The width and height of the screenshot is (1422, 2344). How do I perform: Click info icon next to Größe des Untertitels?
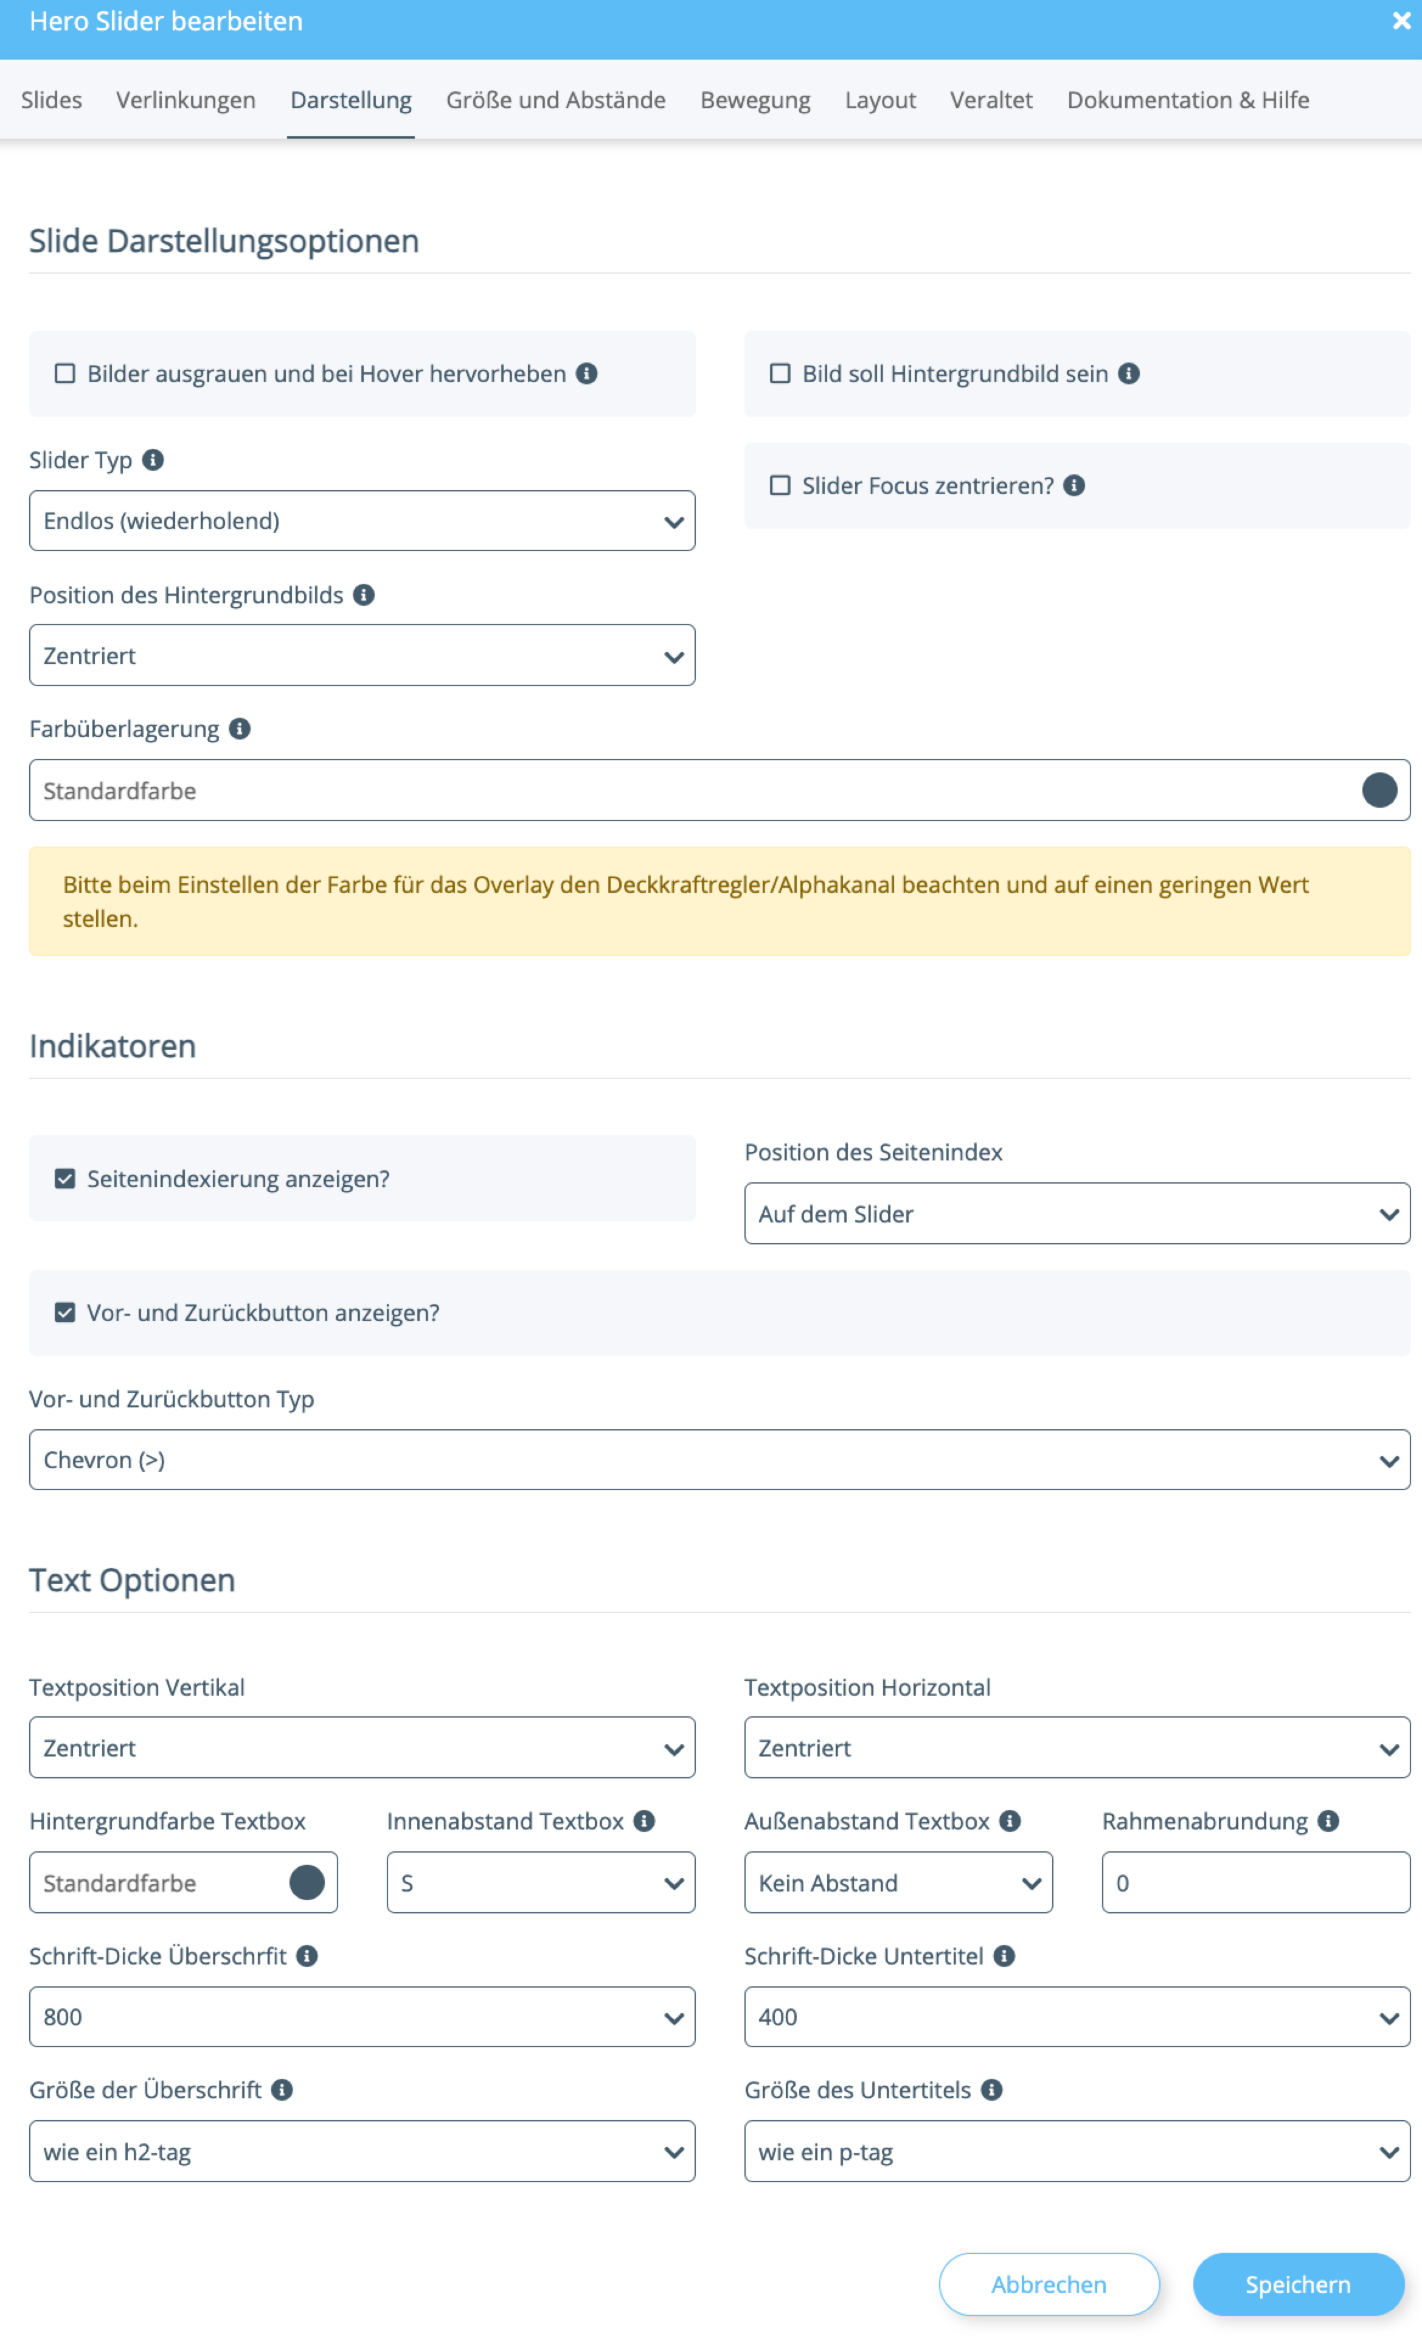click(x=991, y=2090)
